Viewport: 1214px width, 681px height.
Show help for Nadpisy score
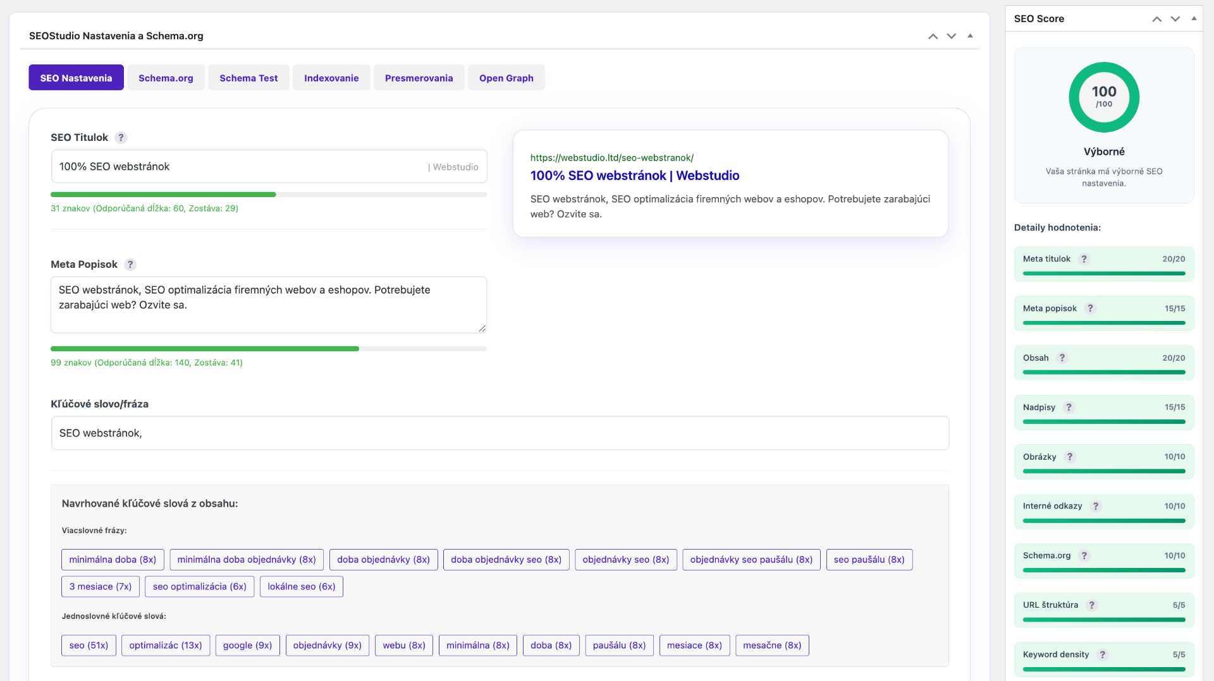(1069, 407)
